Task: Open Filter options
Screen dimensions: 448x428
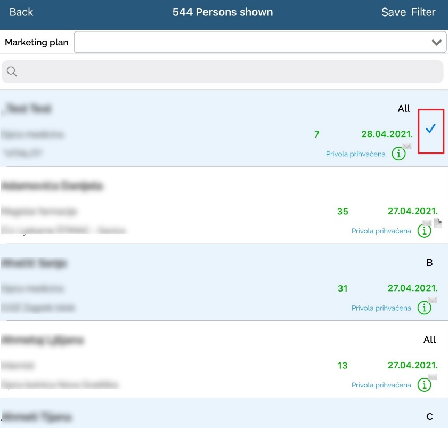Action: (423, 12)
